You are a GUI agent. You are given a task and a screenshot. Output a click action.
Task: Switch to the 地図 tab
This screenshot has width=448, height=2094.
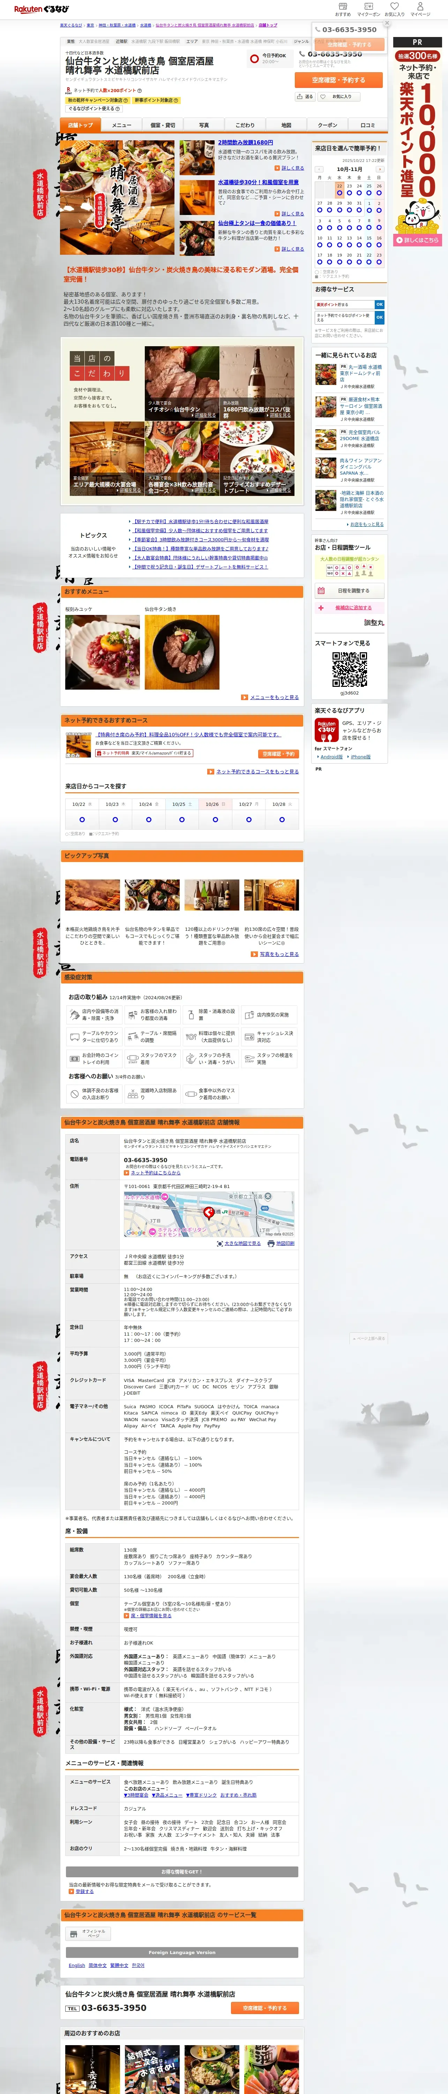[286, 125]
